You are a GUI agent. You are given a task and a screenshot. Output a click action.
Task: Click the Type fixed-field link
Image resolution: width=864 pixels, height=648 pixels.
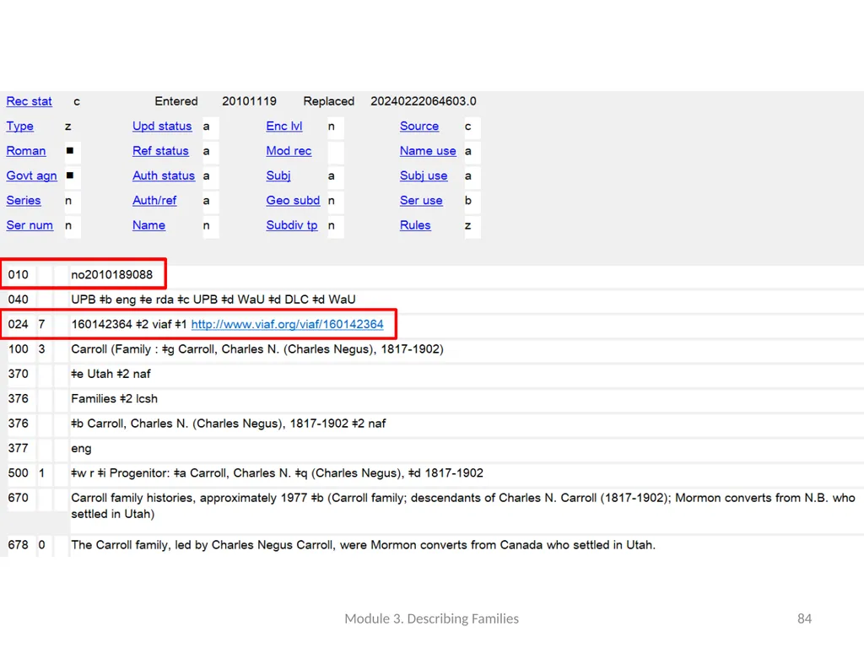pos(20,127)
